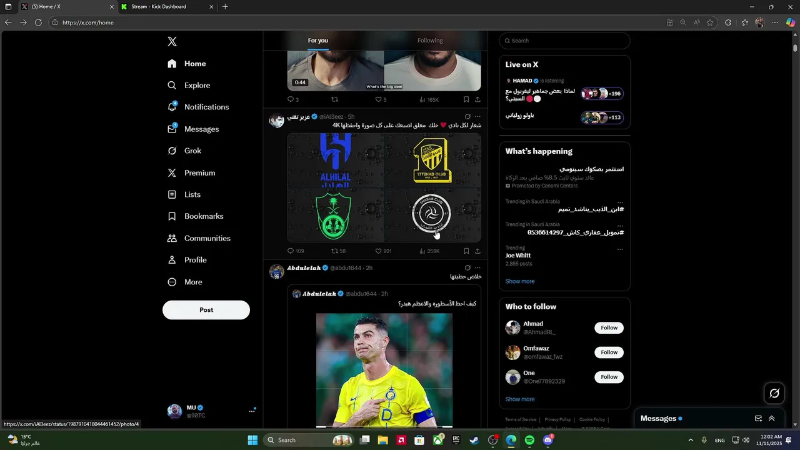Repost the club logos post (58)
800x450 pixels.
click(338, 251)
